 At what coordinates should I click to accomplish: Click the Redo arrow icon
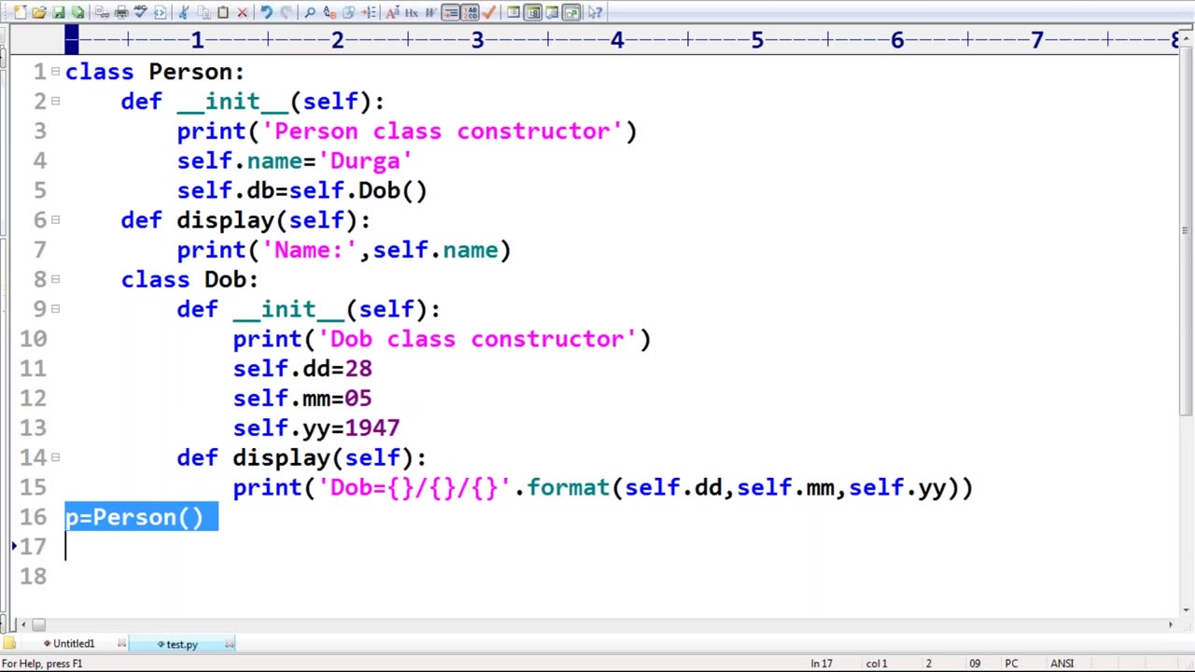tap(287, 12)
